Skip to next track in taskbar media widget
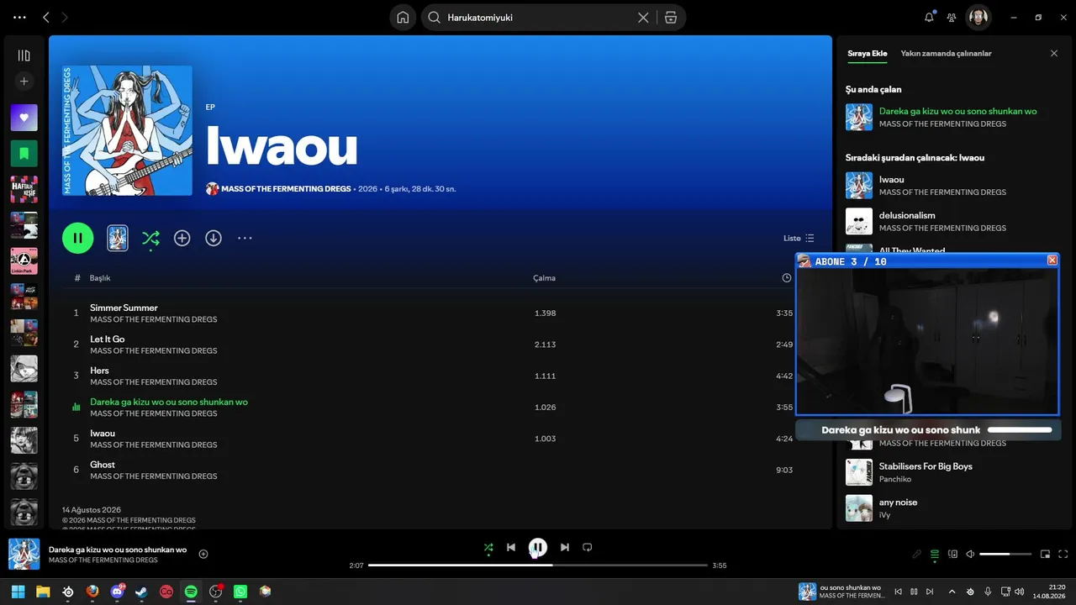 (930, 592)
